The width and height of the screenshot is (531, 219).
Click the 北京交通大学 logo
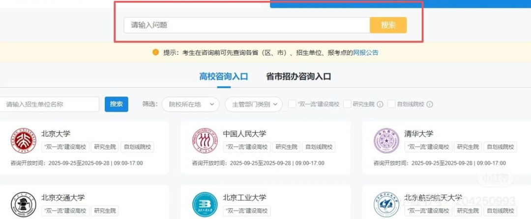[x=24, y=204]
